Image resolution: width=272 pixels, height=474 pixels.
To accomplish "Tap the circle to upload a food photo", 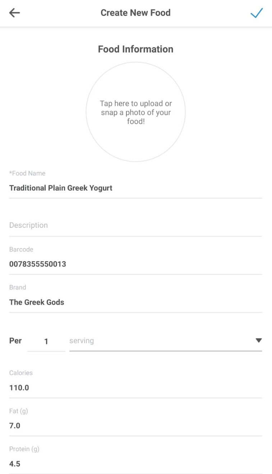I will coord(135,112).
